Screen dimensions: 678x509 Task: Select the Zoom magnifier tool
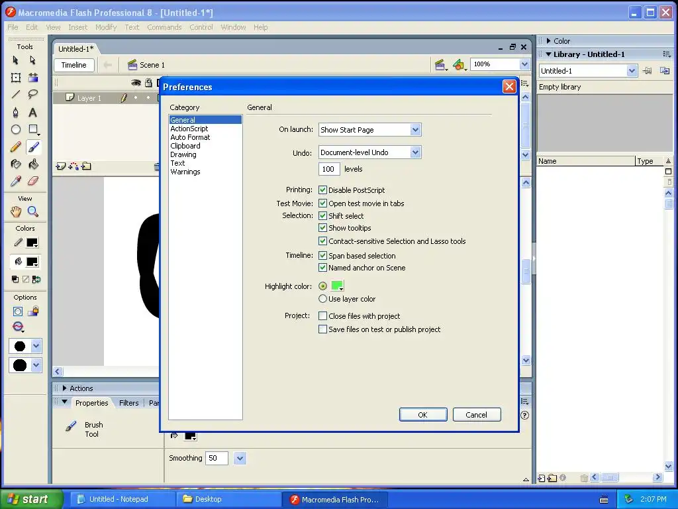pos(33,211)
